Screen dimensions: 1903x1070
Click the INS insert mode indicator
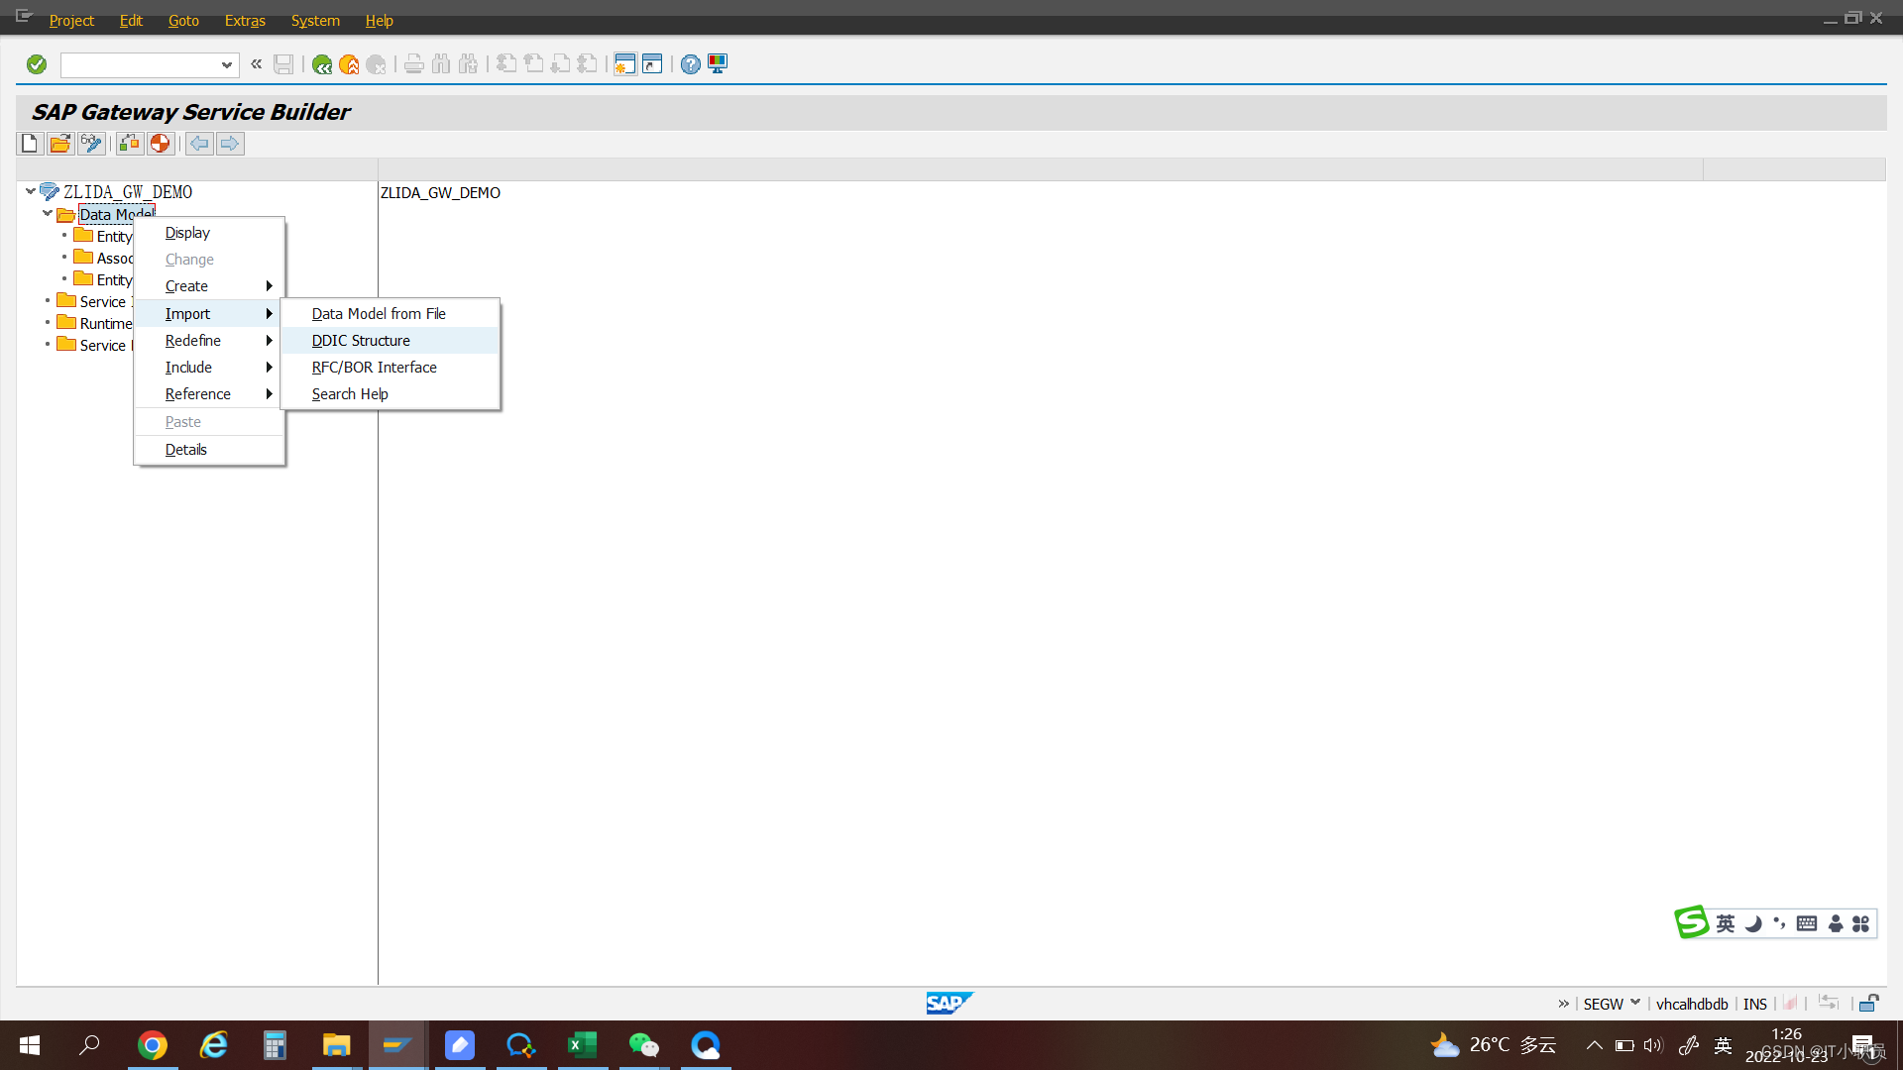[x=1754, y=1004]
